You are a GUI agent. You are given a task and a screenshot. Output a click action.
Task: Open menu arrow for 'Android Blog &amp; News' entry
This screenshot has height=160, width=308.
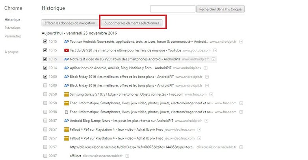pyautogui.click(x=206, y=121)
